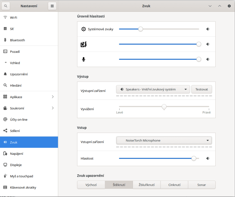
Task: Choose the Sonar alert sound
Action: click(x=202, y=185)
